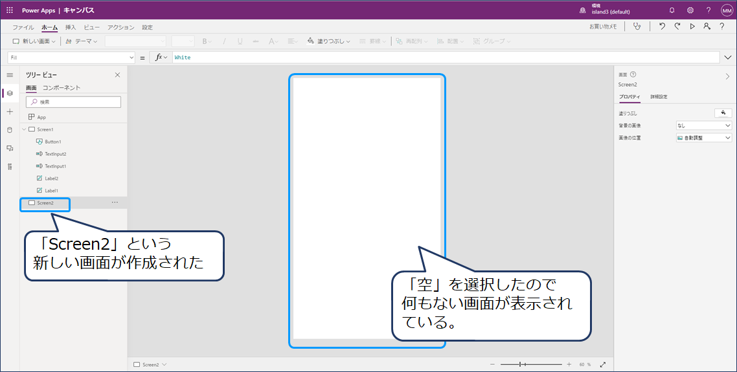Viewport: 737px width, 372px height.
Task: Run the App checker stethoscope icon
Action: coord(637,27)
